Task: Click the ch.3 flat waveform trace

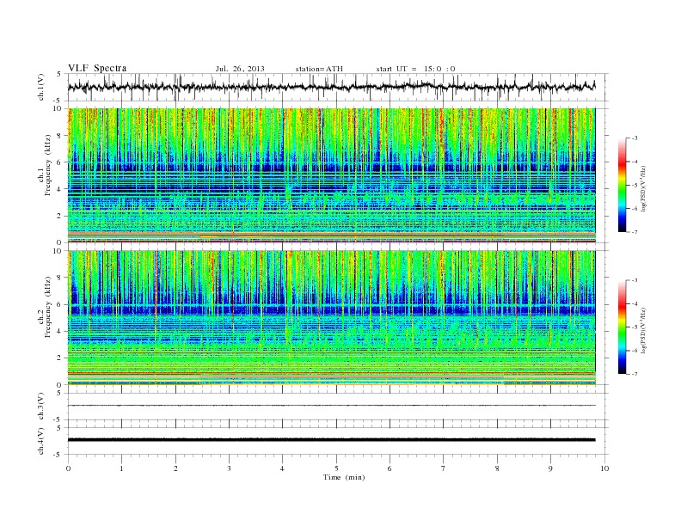Action: pos(331,406)
